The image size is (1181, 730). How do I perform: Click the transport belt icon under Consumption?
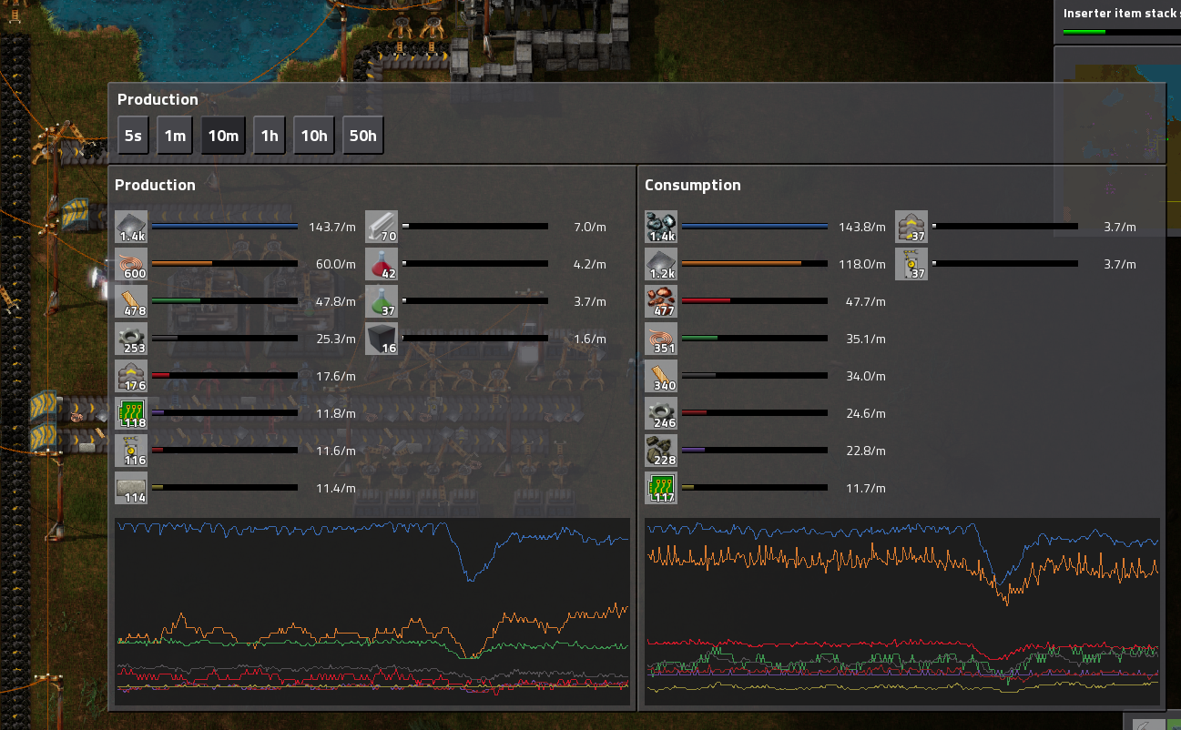911,227
